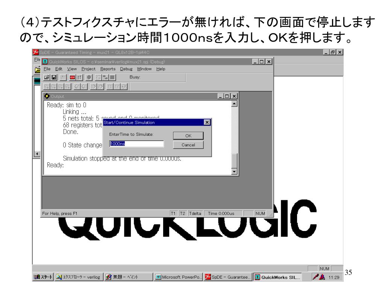Image resolution: width=385 pixels, height=288 pixels.
Task: Click the 'Done.' line in Output
Action: pos(70,132)
